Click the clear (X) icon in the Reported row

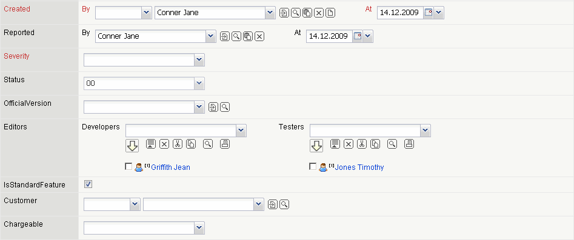(259, 36)
